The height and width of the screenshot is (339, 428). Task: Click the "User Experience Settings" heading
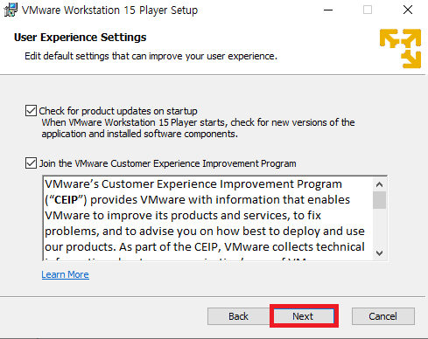click(x=81, y=38)
